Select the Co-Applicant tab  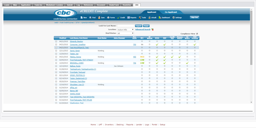171,12
